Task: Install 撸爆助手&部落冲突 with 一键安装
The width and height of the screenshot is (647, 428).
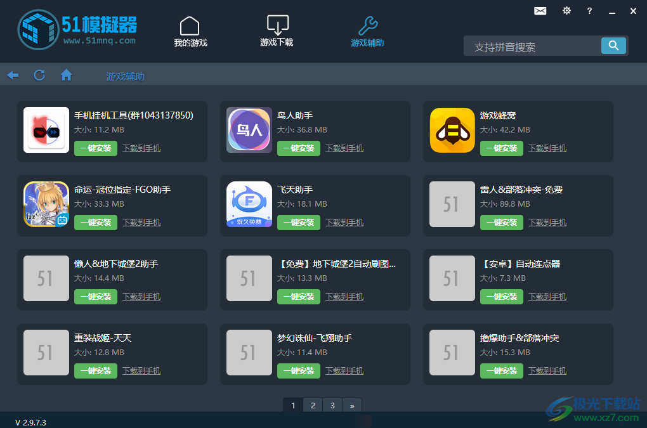Action: [x=502, y=371]
